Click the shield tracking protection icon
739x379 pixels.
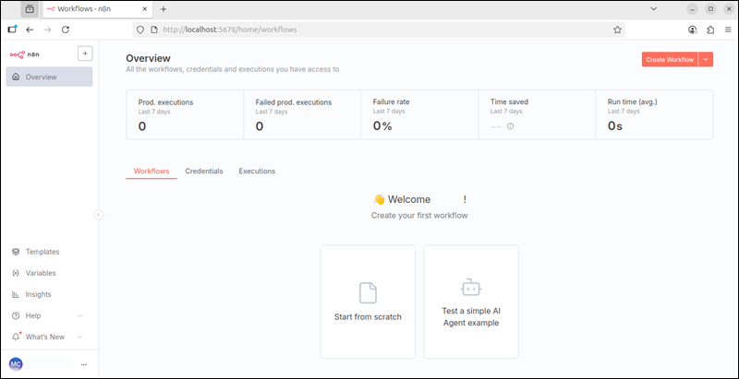140,30
